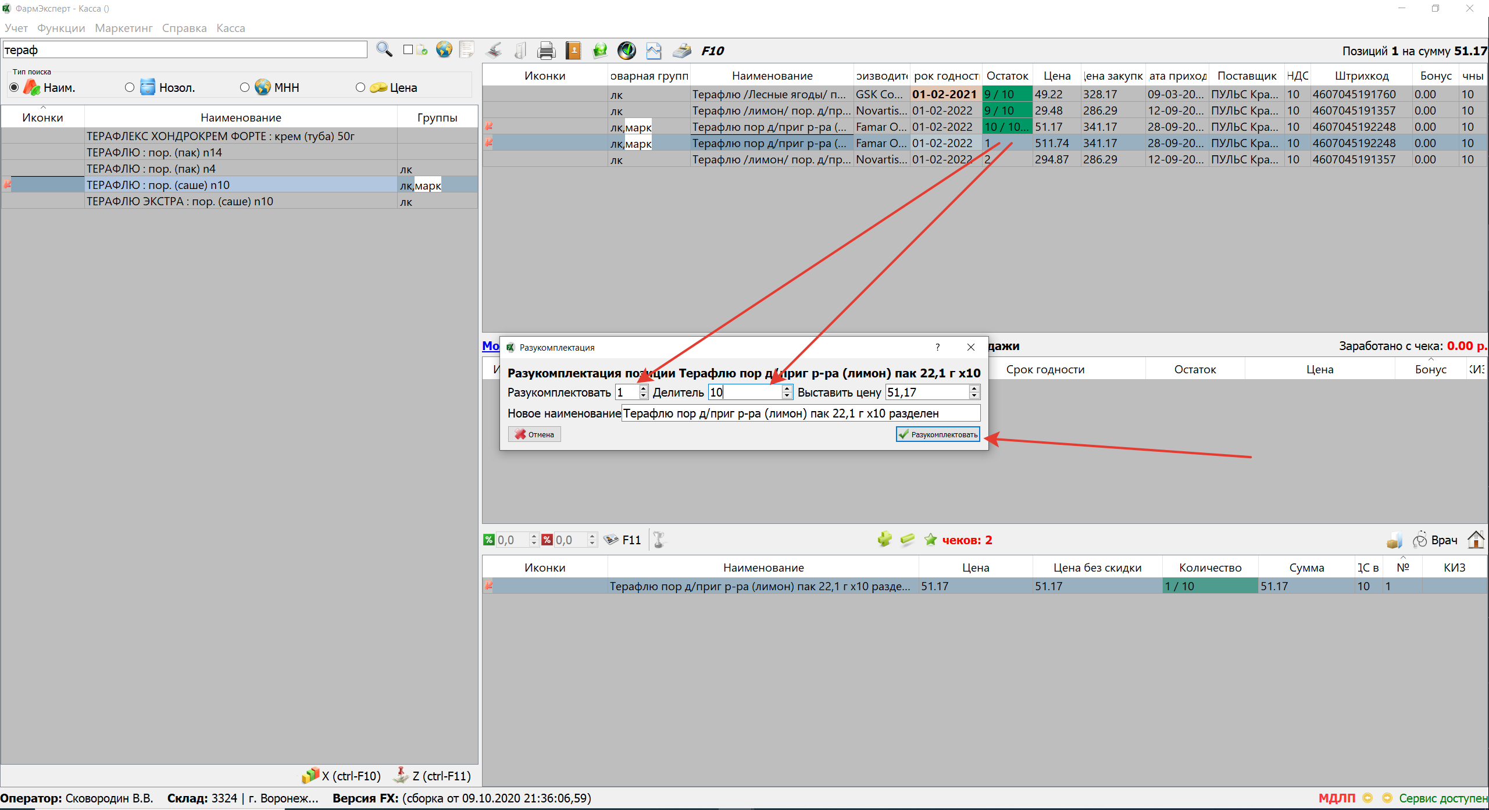Click the magnifier search icon
Image resolution: width=1489 pixels, height=810 pixels.
pos(384,50)
